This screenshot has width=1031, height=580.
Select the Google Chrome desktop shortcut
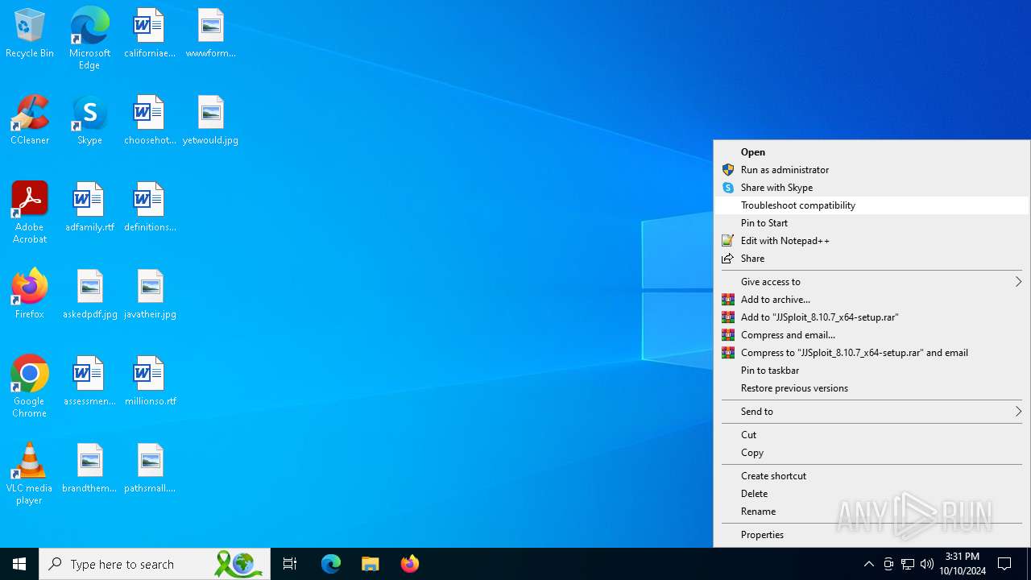[30, 387]
